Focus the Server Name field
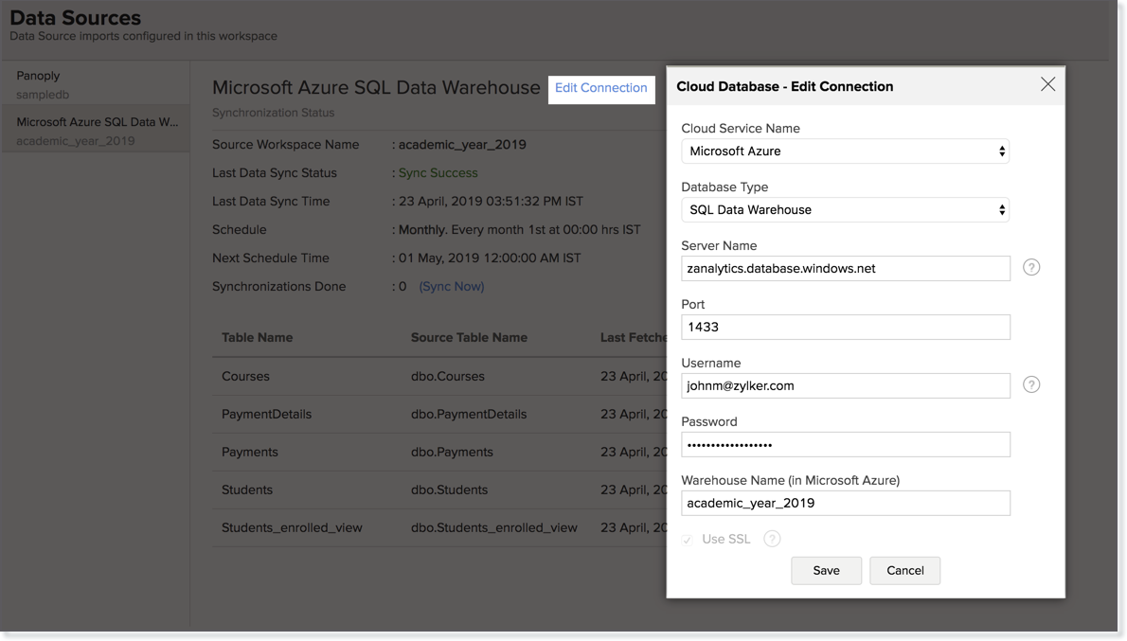This screenshot has height=641, width=1127. (x=845, y=269)
